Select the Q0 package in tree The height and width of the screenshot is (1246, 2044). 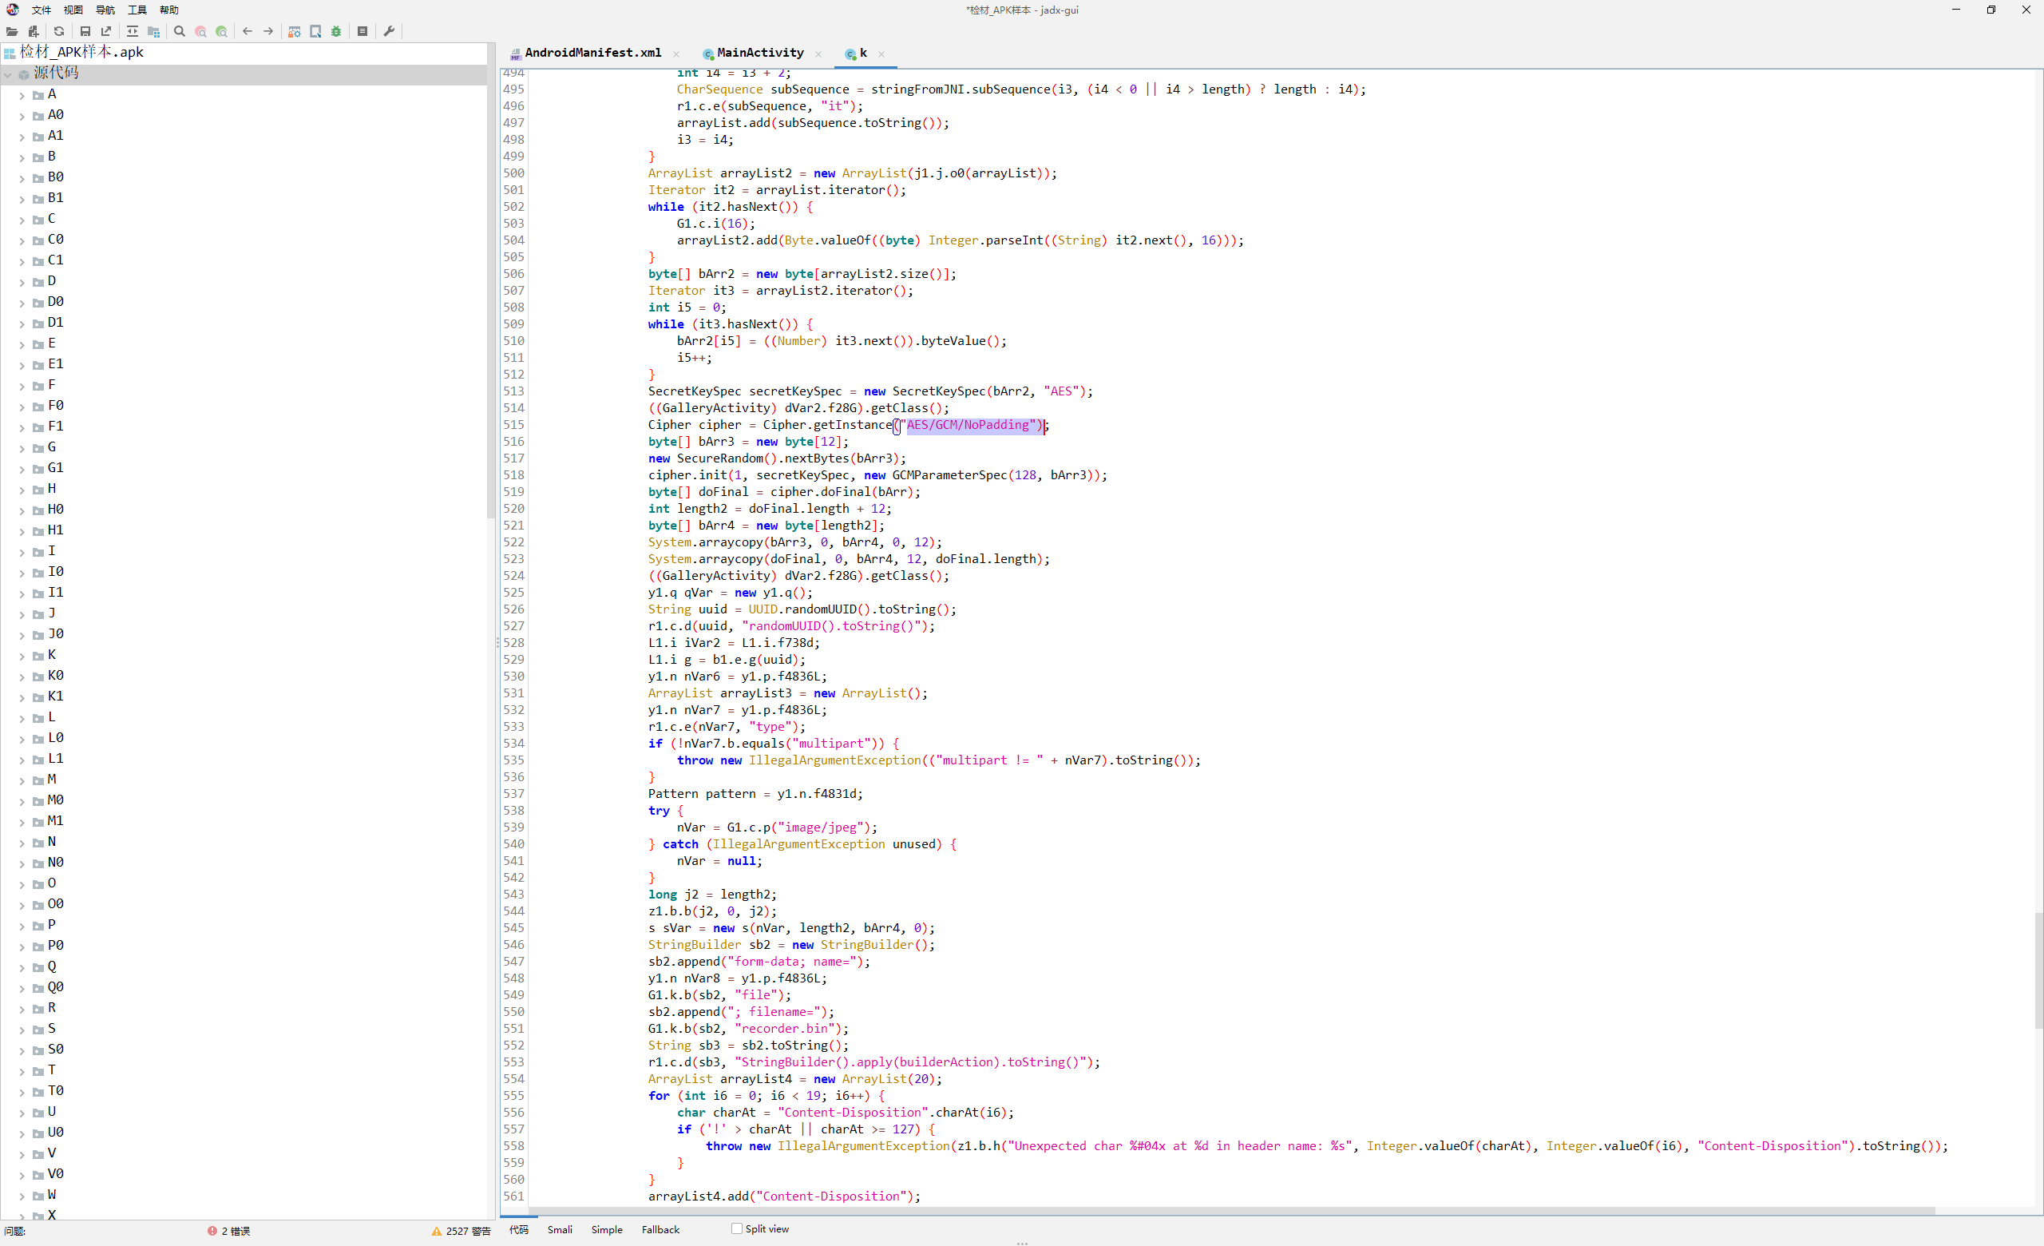pyautogui.click(x=56, y=987)
